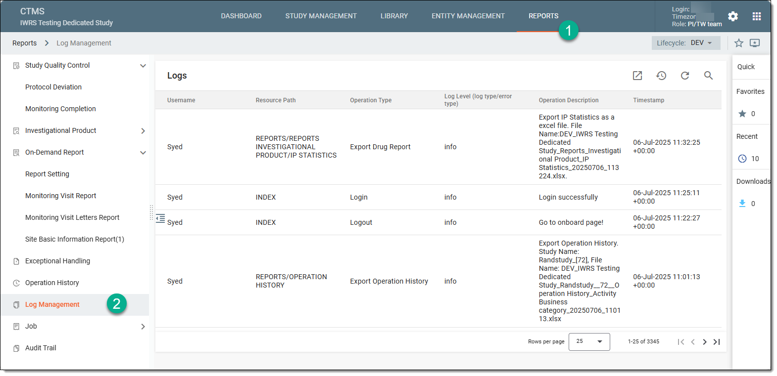Open the apps grid icon

point(757,16)
